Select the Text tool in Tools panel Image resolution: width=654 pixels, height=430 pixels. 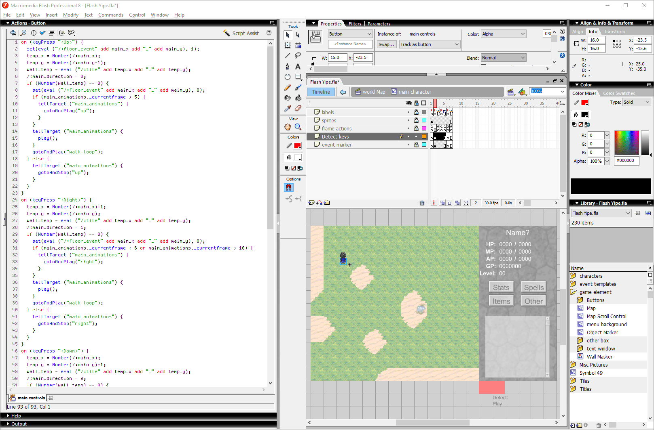pyautogui.click(x=298, y=67)
